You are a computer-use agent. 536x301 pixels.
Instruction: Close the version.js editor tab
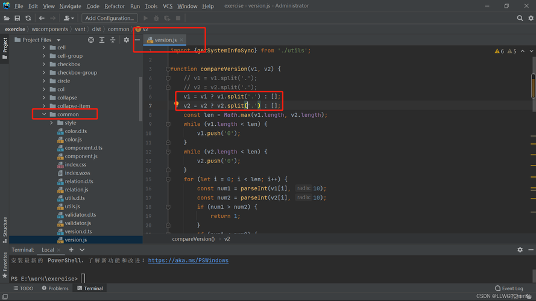click(x=181, y=40)
